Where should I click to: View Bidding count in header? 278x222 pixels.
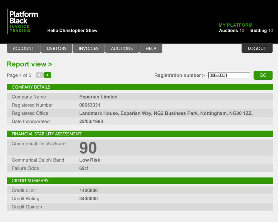point(261,31)
